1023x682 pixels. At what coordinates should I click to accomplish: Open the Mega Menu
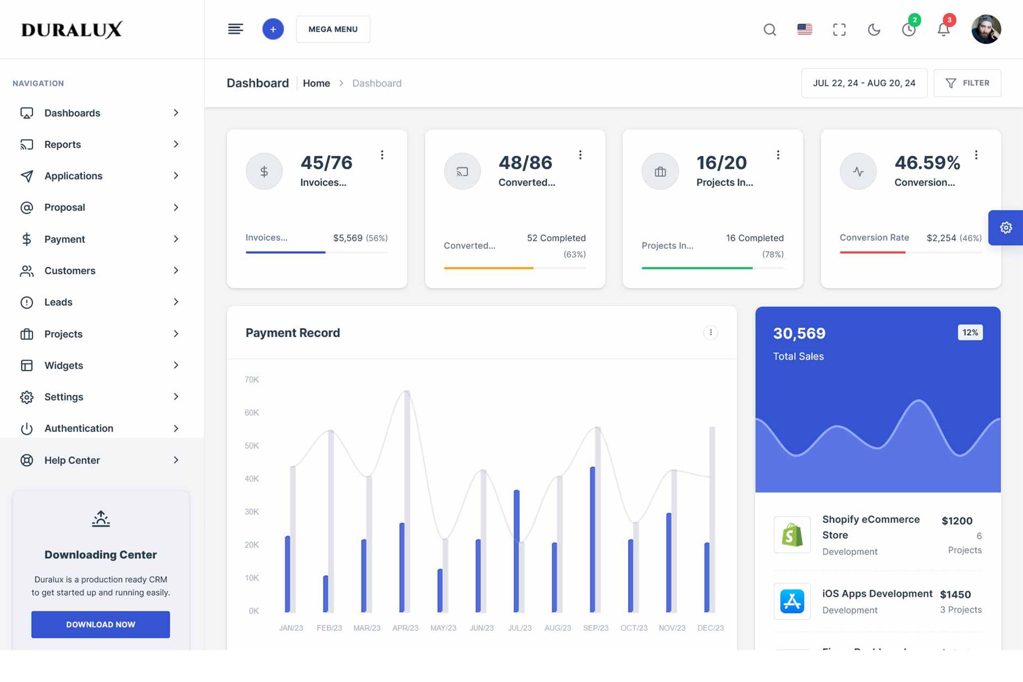point(333,29)
